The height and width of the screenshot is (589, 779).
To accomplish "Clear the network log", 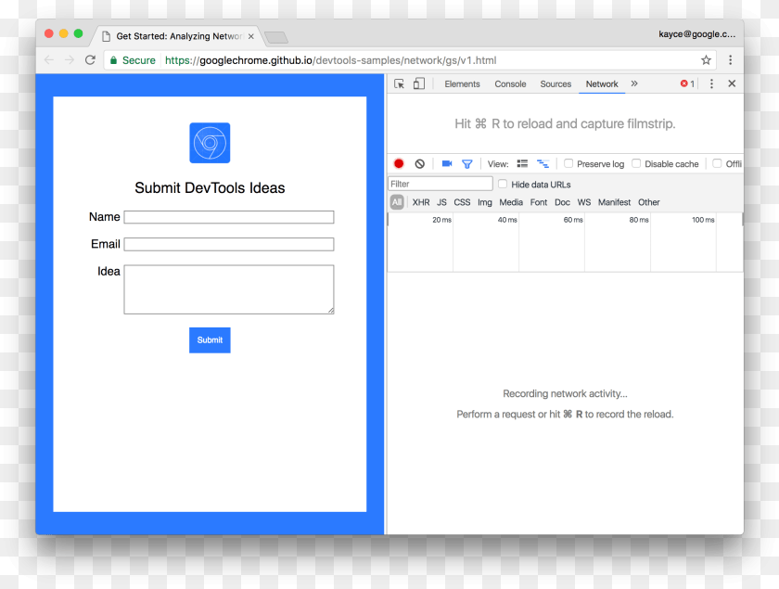I will coord(420,163).
